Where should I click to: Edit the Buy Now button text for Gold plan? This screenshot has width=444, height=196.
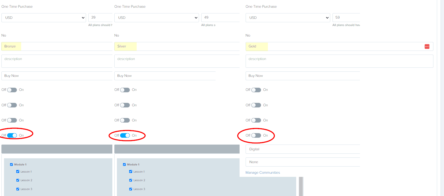tap(302, 75)
